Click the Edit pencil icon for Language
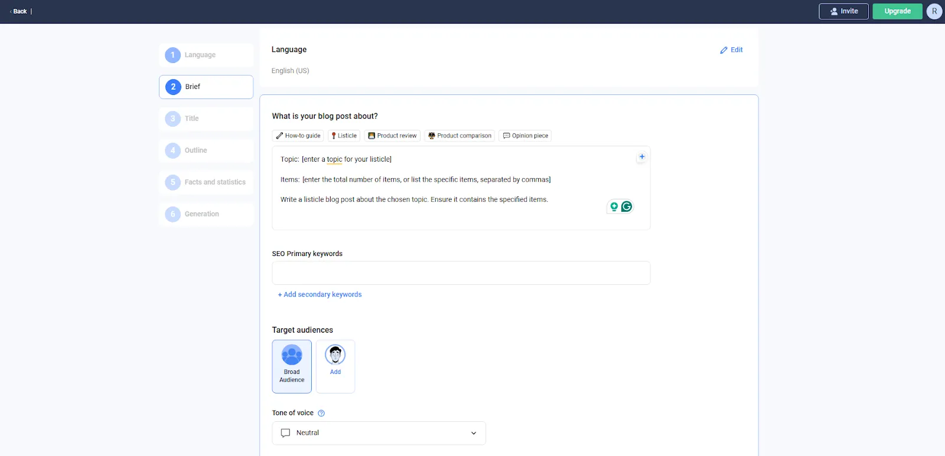This screenshot has width=945, height=456. coord(724,50)
